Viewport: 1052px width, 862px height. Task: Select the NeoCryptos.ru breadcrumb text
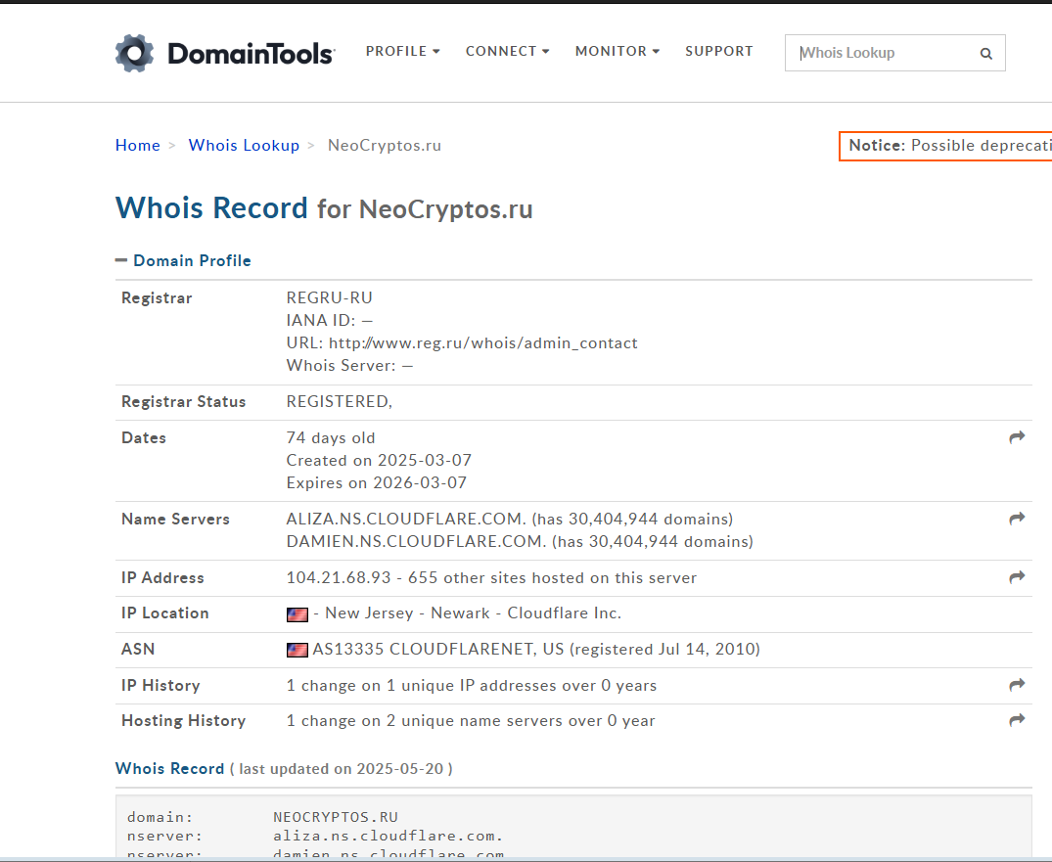click(x=385, y=146)
